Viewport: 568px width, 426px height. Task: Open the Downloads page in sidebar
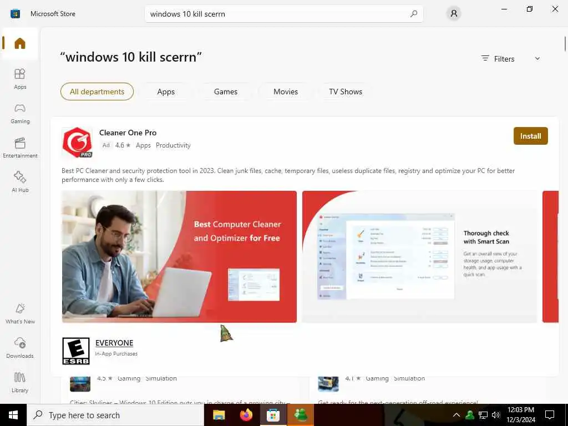20,348
